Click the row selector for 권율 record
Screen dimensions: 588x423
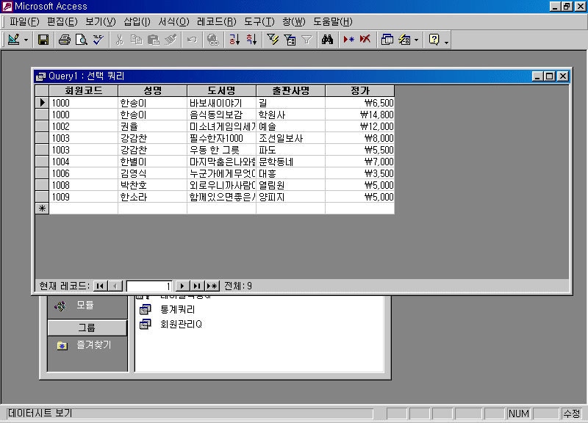coord(42,126)
